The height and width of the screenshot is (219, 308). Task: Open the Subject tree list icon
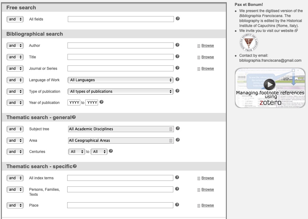point(171,129)
